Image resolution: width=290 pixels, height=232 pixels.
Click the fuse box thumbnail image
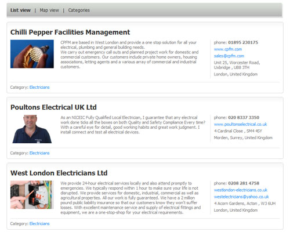[32, 195]
